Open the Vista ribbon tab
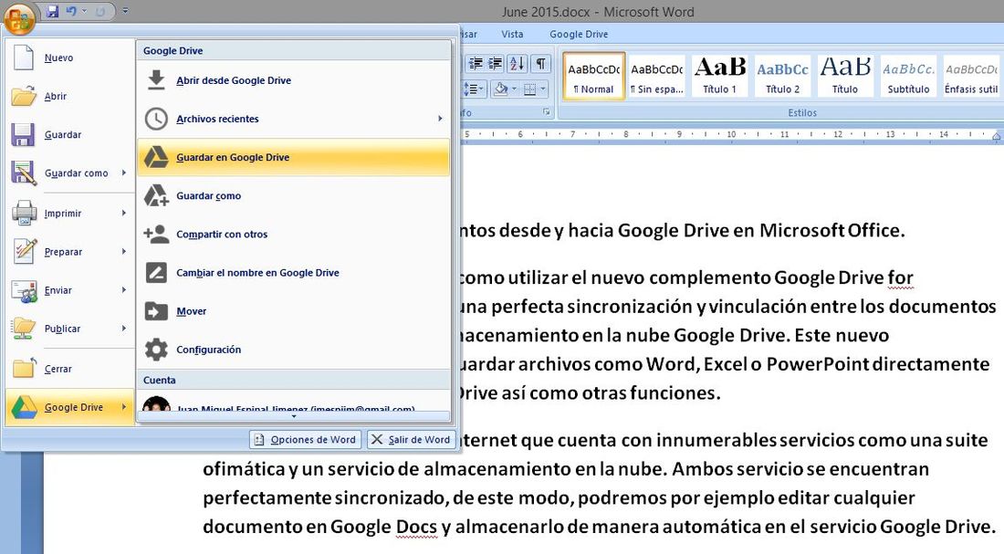 tap(512, 34)
